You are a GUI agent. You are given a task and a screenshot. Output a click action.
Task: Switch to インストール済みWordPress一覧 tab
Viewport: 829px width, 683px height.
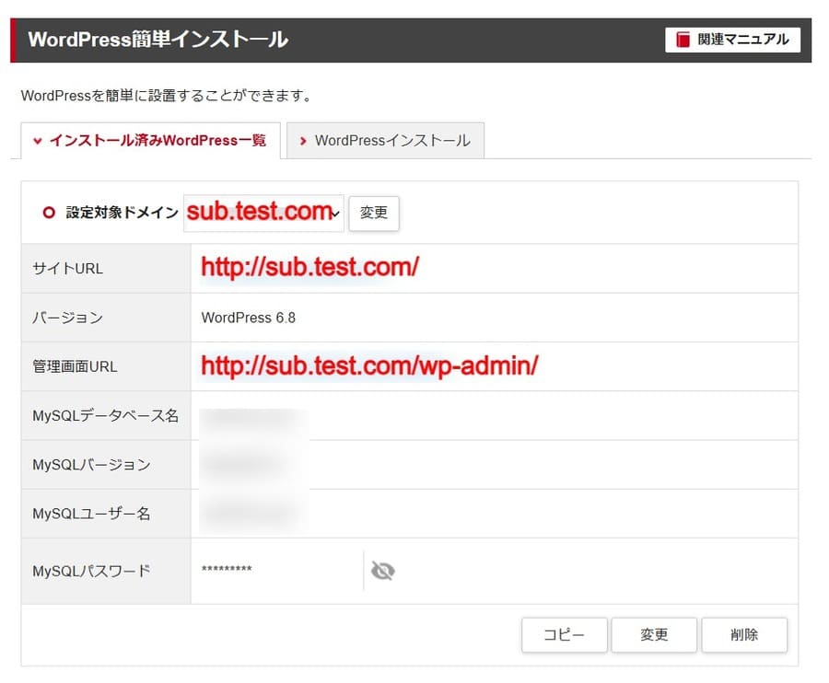149,141
